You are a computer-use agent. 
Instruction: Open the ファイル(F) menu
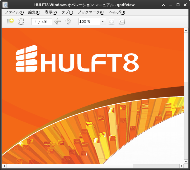coord(14,12)
